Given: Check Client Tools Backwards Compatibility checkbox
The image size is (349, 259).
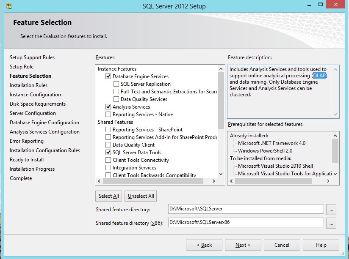Looking at the screenshot, I should [x=108, y=175].
